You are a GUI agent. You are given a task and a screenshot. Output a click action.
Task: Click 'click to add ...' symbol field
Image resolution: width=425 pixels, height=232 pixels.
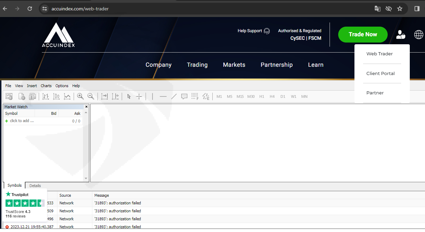click(22, 121)
